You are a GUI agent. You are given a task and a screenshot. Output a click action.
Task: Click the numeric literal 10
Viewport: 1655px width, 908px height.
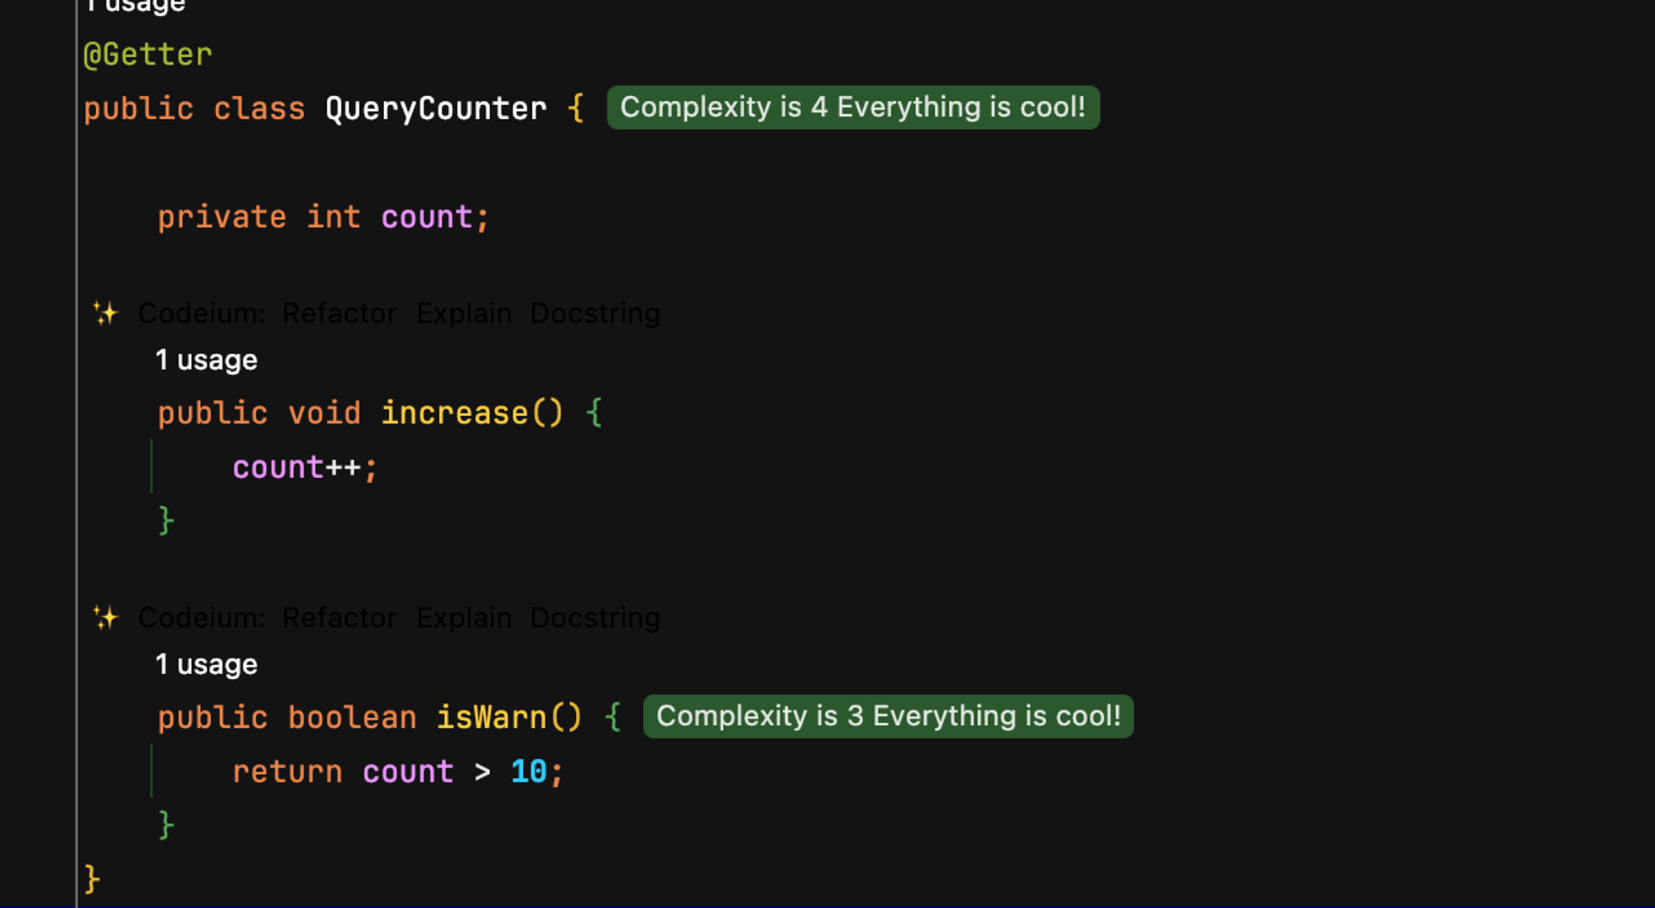(529, 772)
